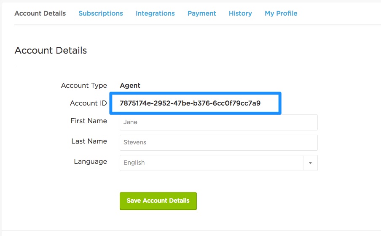This screenshot has width=381, height=236.
Task: Click the Language label
Action: point(90,162)
